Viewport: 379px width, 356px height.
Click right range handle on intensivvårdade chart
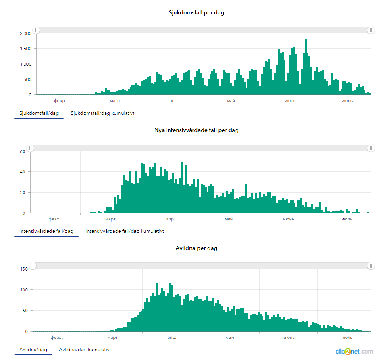tap(371, 148)
